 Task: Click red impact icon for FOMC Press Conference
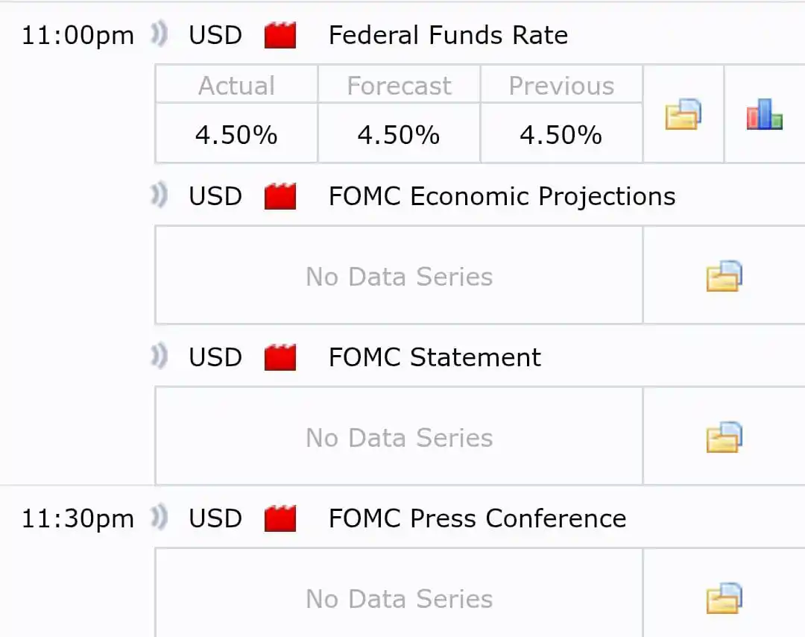[280, 518]
